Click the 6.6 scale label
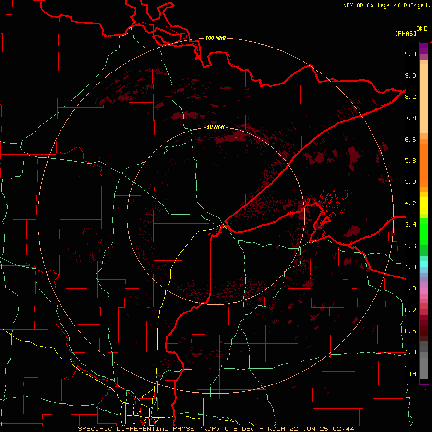Screen dimensions: 432x432 point(410,139)
